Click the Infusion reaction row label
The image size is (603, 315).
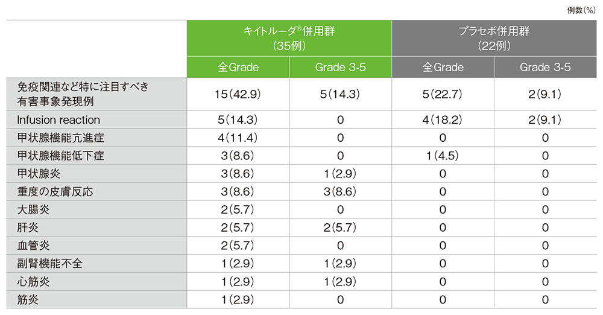[x=59, y=120]
